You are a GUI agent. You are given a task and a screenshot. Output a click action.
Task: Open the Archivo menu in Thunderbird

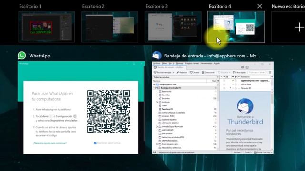157,63
